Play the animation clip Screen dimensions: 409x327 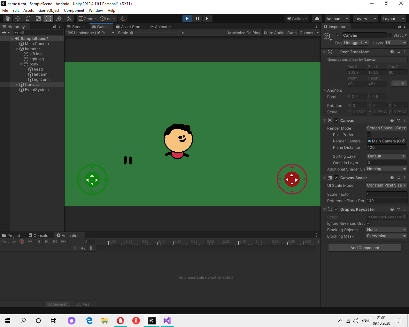pyautogui.click(x=47, y=241)
